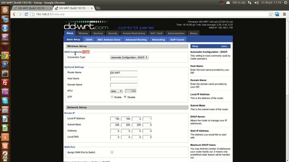Image resolution: width=289 pixels, height=162 pixels.
Task: Click the browser Back arrow
Action: tap(14, 14)
